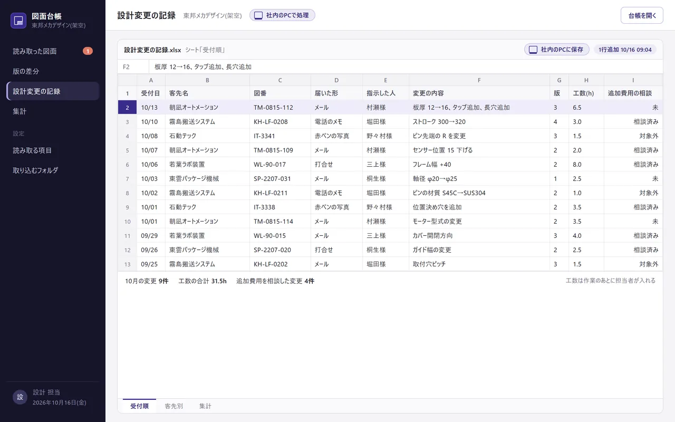Click the cell ストローク 300→320
675x422 pixels.
(x=479, y=122)
